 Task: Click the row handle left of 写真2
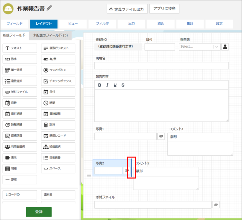(89, 175)
